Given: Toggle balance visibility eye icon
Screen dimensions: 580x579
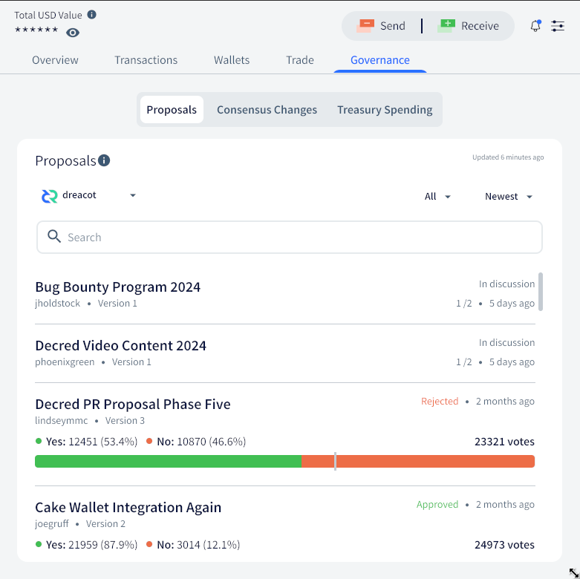Looking at the screenshot, I should [x=73, y=33].
